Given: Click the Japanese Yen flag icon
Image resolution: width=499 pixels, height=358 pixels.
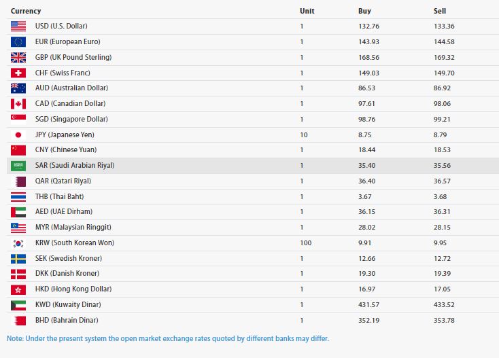Looking at the screenshot, I should tap(18, 135).
